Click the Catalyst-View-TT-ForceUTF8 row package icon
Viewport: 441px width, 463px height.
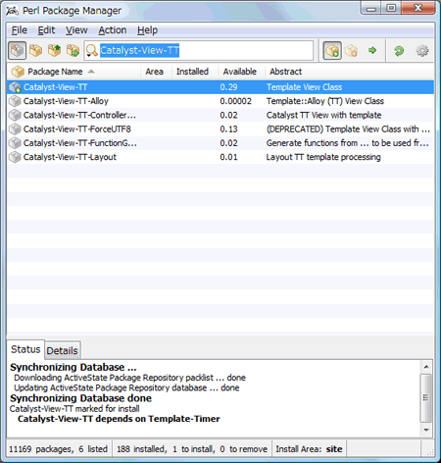(15, 129)
